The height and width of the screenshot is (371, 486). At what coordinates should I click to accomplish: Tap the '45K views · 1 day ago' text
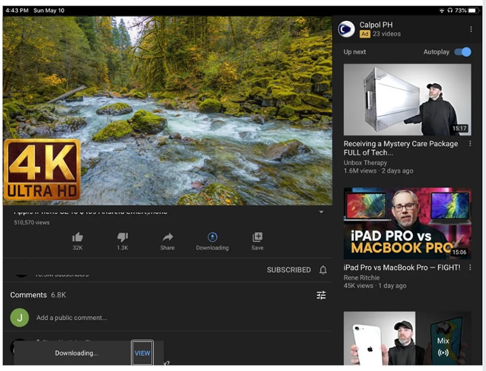point(375,286)
